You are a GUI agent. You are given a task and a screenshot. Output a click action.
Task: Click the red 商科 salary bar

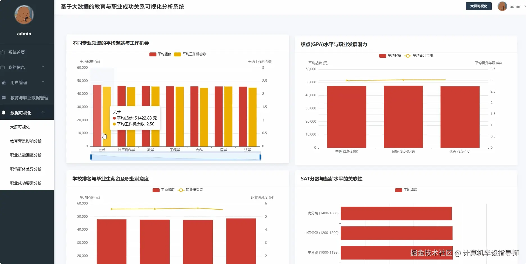194,116
